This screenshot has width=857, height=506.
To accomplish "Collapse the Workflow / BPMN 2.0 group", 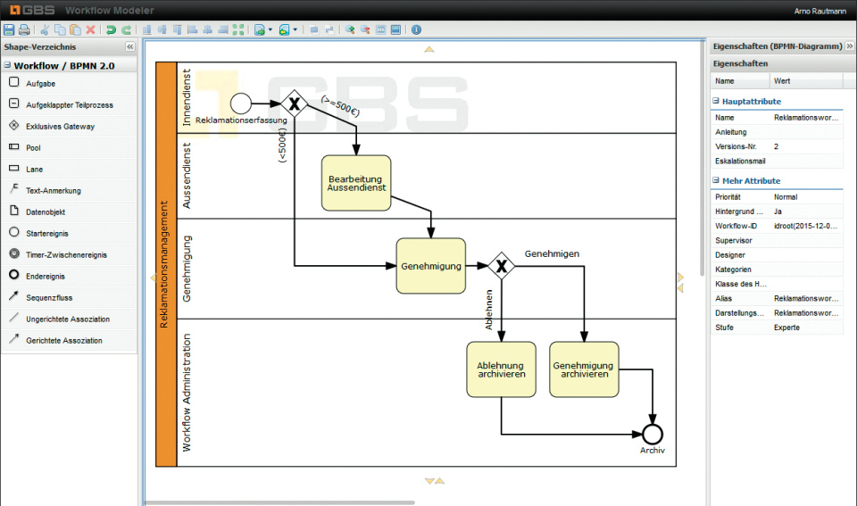I will point(7,66).
